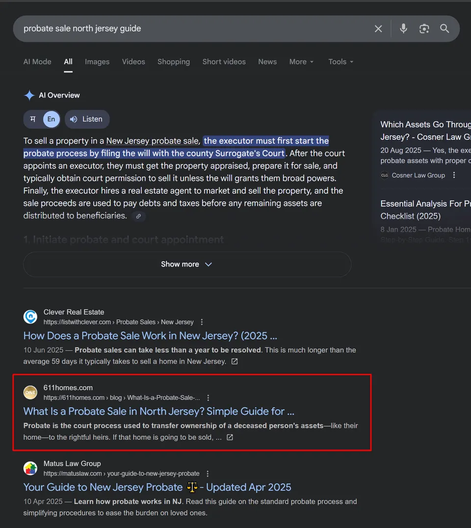The height and width of the screenshot is (528, 471).
Task: Open Which Assets Go Through source card
Action: pos(425,131)
